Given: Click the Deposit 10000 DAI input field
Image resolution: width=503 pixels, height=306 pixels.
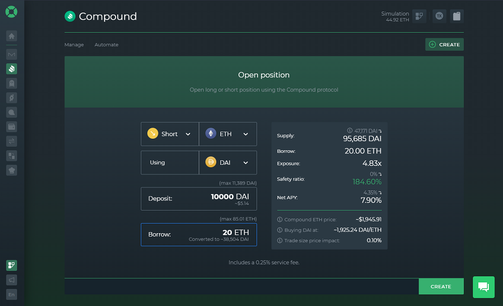Looking at the screenshot, I should (199, 199).
